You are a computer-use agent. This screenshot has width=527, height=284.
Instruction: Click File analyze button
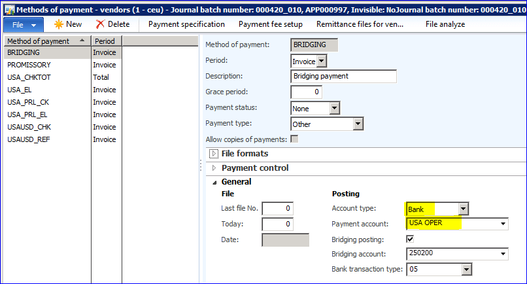[445, 24]
